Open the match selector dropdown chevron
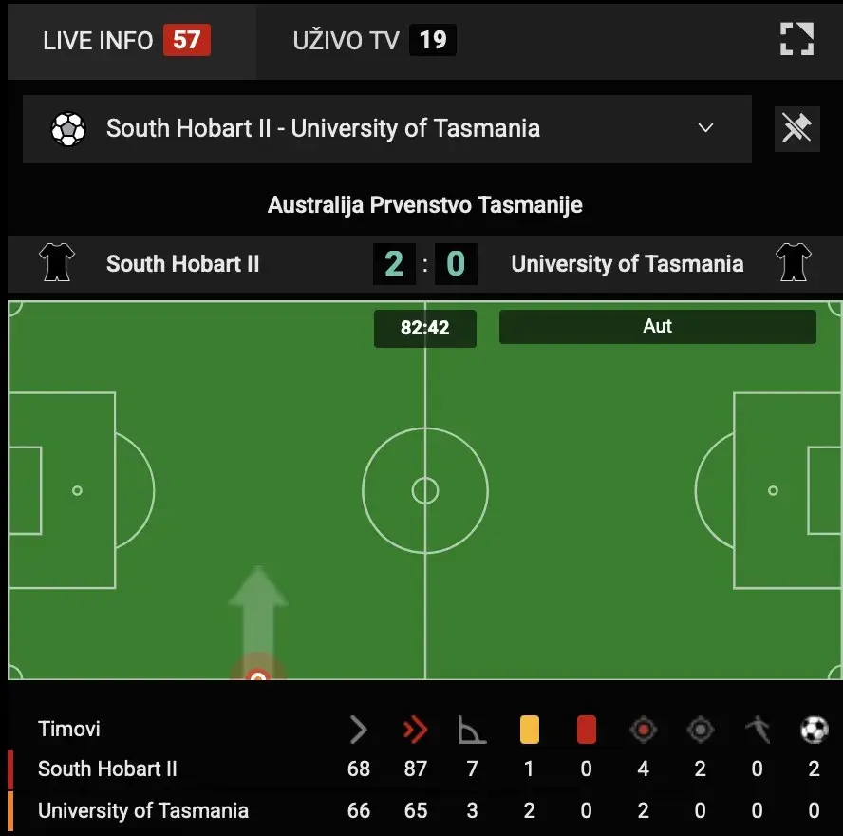The image size is (843, 836). click(x=705, y=128)
